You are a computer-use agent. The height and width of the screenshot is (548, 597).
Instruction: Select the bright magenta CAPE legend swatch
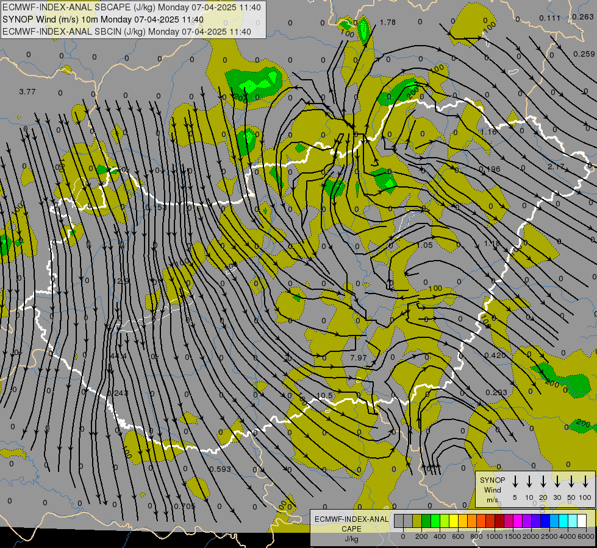coord(518,521)
